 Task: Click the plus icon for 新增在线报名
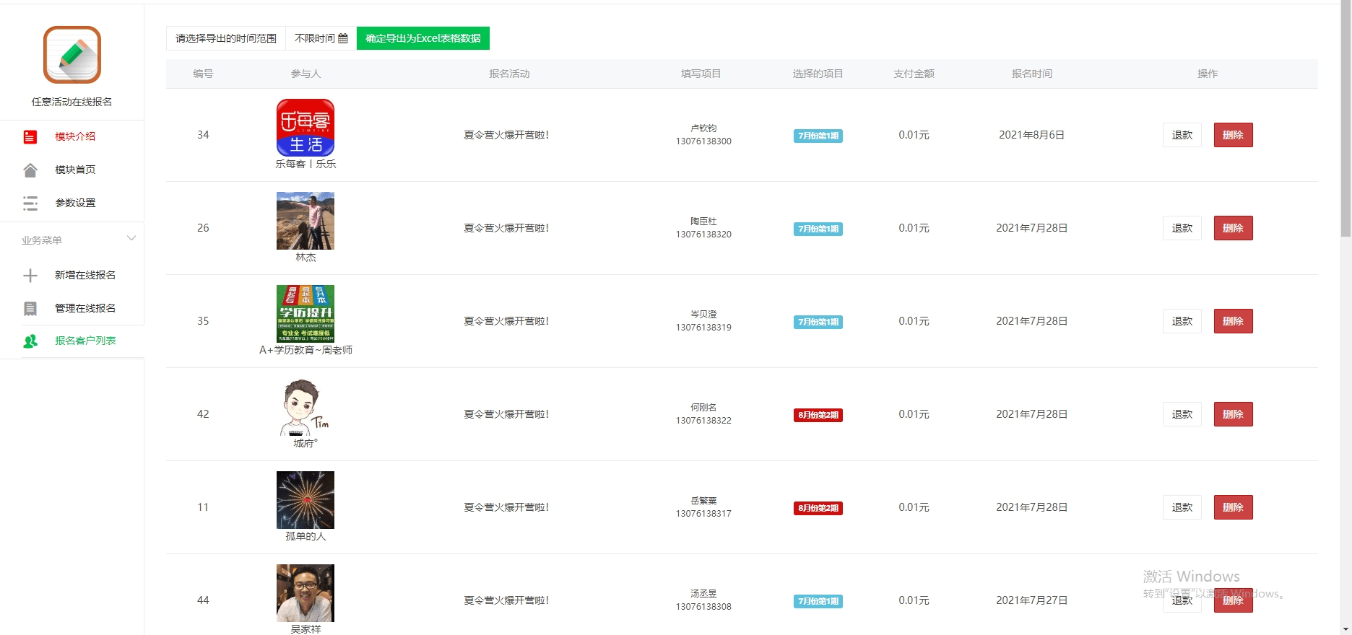pos(30,276)
